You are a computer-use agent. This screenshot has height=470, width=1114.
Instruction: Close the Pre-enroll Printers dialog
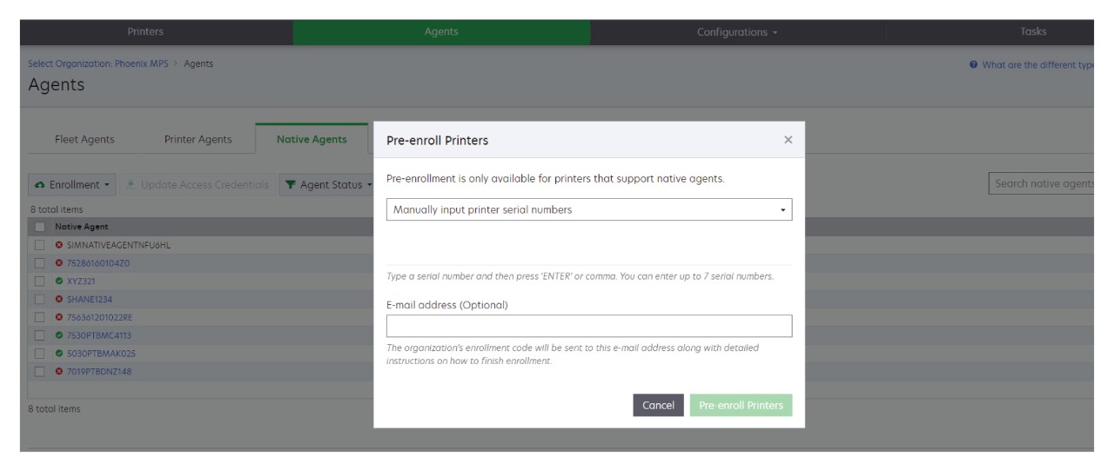point(788,140)
